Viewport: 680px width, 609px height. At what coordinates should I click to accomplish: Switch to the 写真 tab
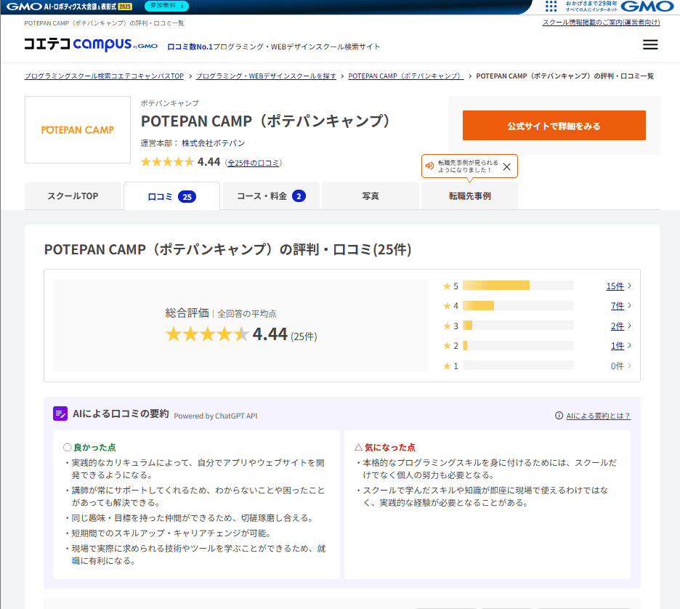pyautogui.click(x=370, y=195)
